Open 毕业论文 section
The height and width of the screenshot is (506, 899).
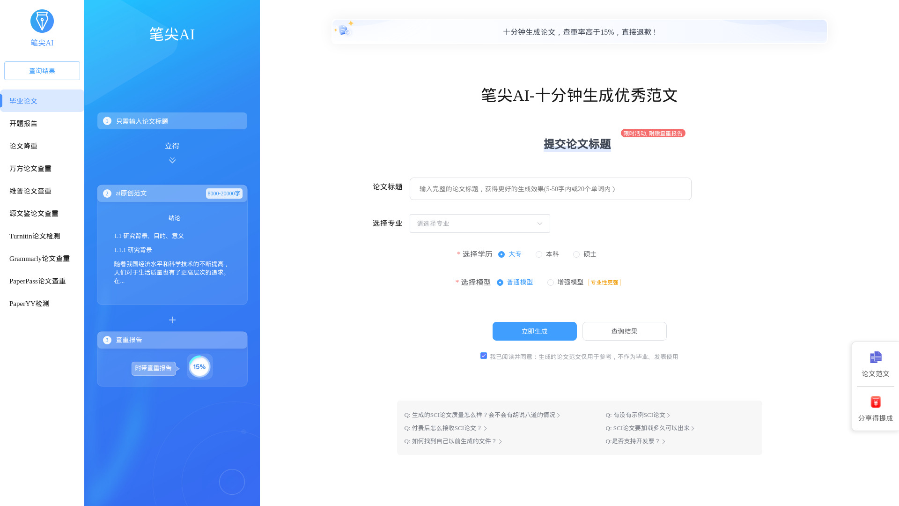tap(23, 100)
